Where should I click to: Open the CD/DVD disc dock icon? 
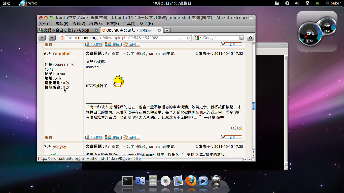[165, 181]
